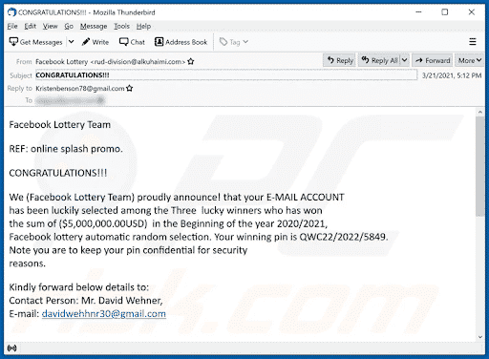Open the Tools menu
This screenshot has height=359, width=489.
122,26
